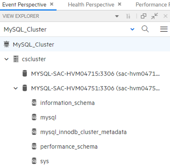
Task: Collapse the cscluster tree node
Action: 7,59
